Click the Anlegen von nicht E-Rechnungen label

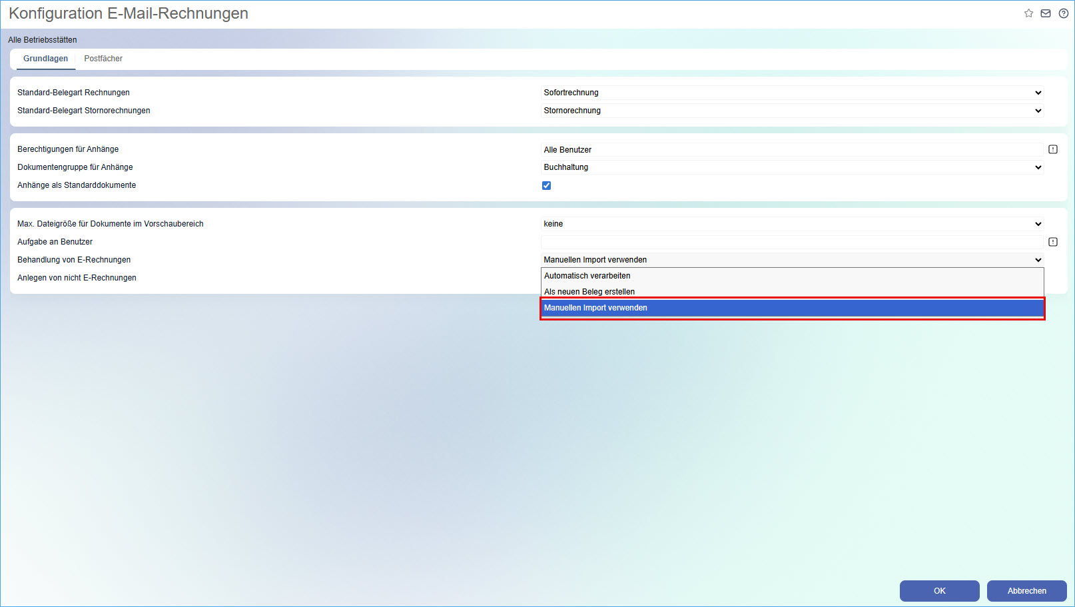coord(77,278)
